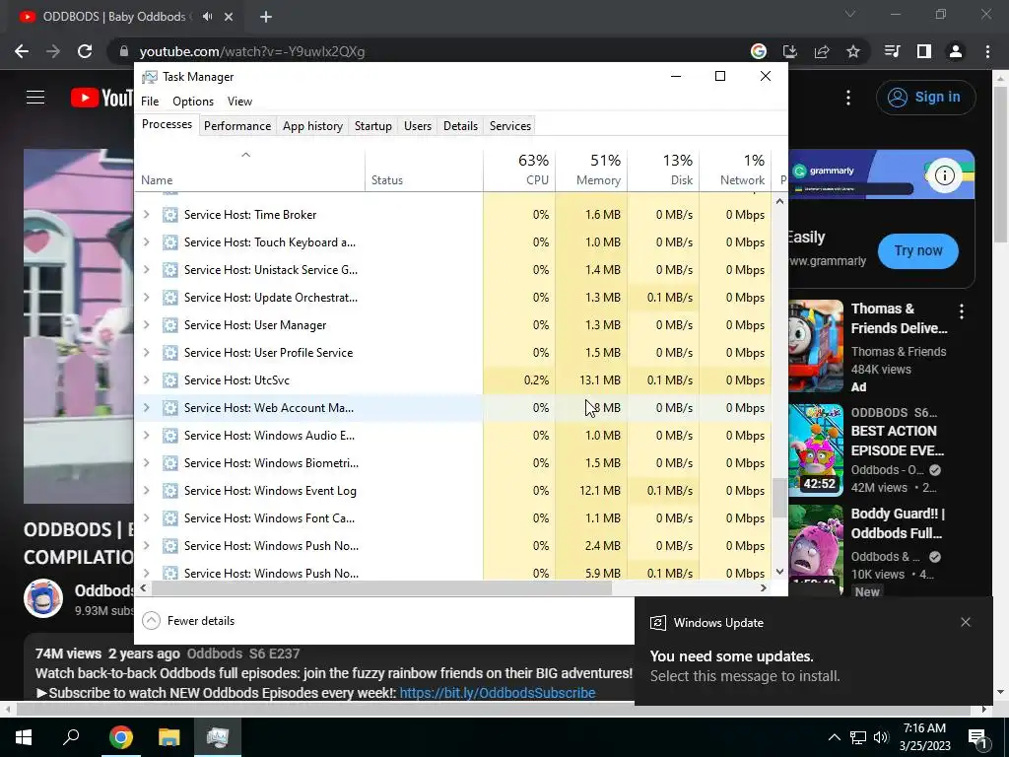
Task: Click scroll down arrow in process list
Action: pos(779,572)
